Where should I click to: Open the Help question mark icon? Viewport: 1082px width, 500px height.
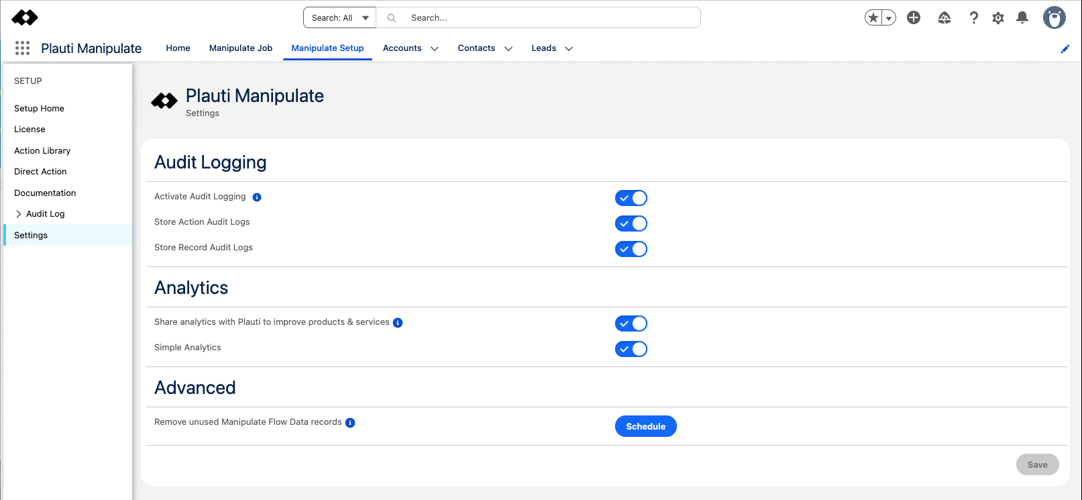click(973, 18)
